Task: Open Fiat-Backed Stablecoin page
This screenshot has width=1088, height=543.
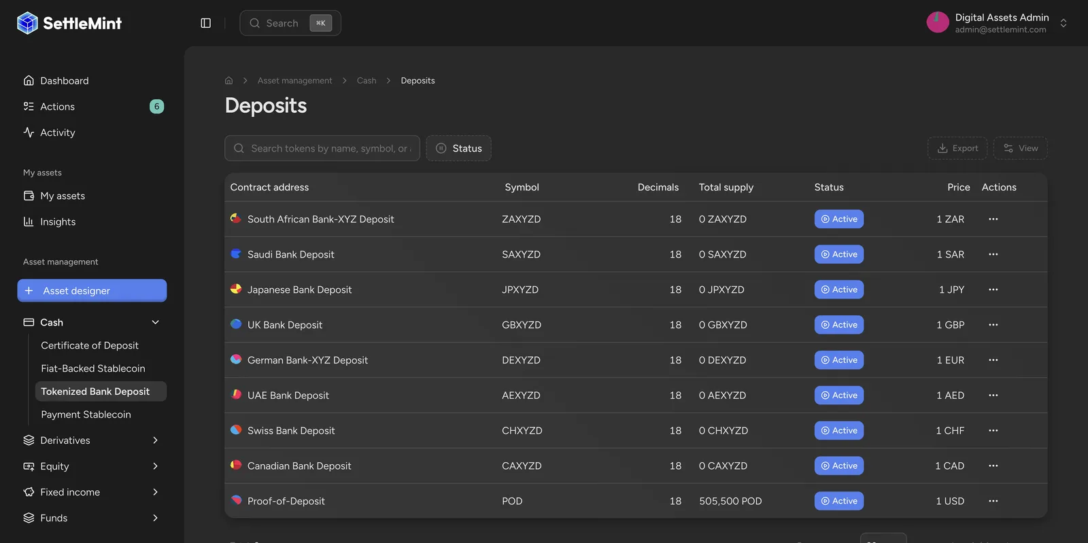Action: (93, 368)
